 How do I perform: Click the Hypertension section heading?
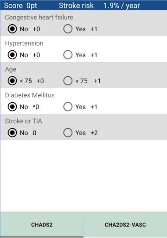coord(24,43)
